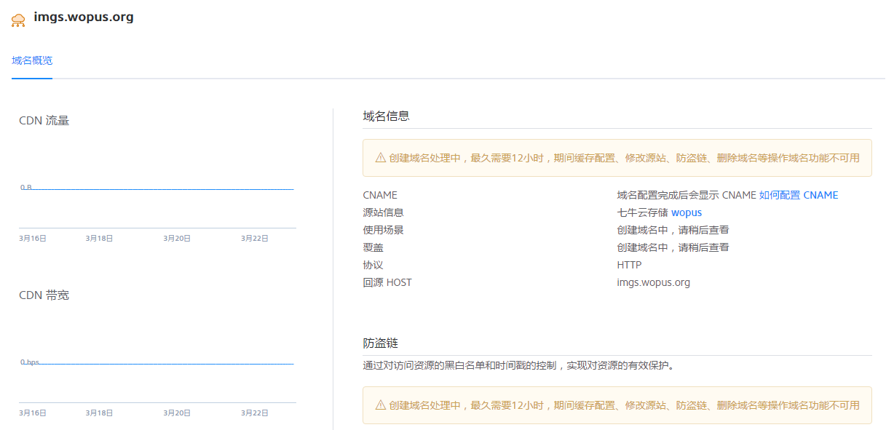
Task: Open the 如何配置 CNAME help link
Action: (x=799, y=195)
